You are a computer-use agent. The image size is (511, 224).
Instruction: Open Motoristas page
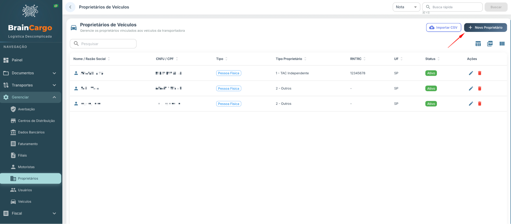tap(31, 167)
